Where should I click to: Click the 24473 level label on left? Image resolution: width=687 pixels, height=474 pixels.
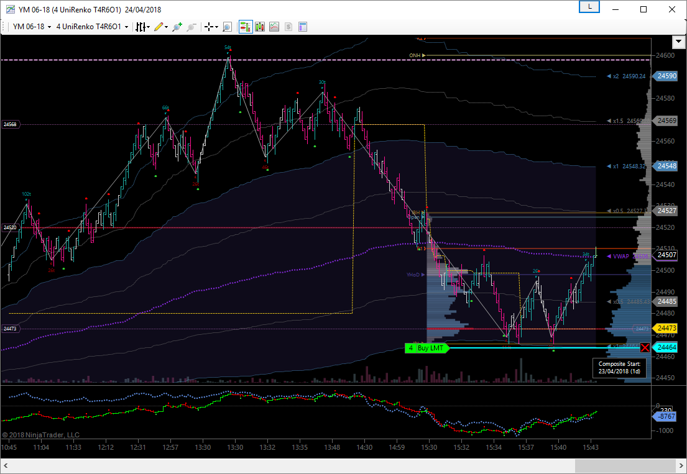point(11,329)
